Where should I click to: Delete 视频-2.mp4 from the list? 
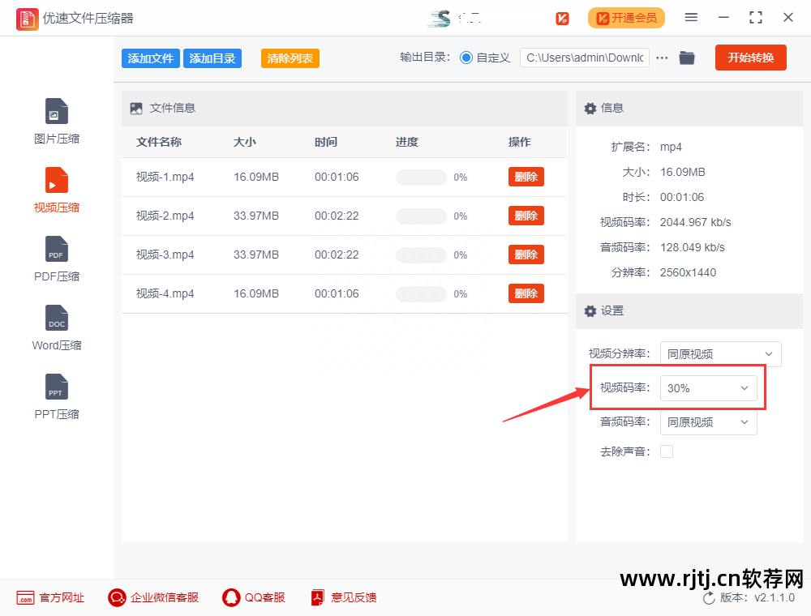[x=526, y=216]
